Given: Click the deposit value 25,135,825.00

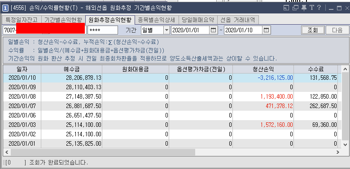Looking at the screenshot, I should pyautogui.click(x=83, y=143).
